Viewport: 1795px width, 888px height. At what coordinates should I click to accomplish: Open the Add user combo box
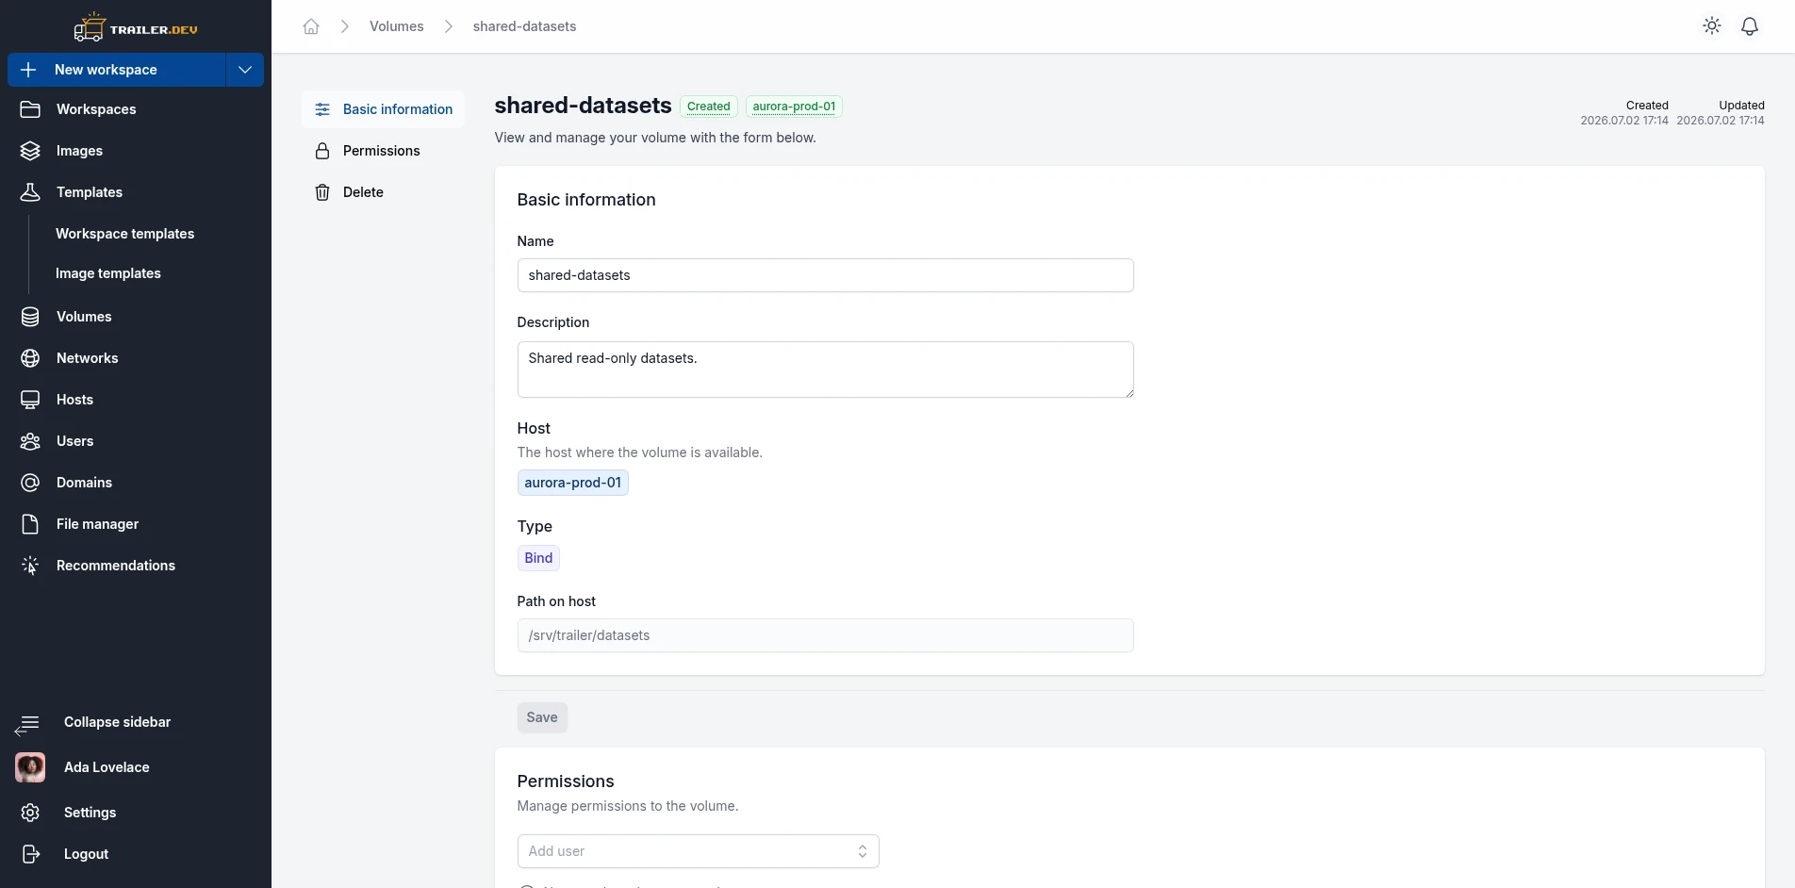698,851
